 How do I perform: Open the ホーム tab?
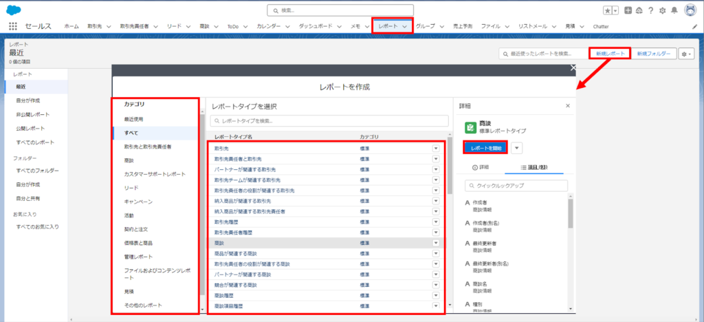coord(71,27)
